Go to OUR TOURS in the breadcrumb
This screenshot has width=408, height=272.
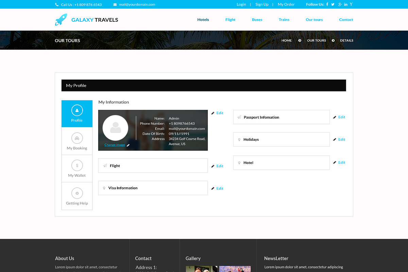[x=317, y=40]
